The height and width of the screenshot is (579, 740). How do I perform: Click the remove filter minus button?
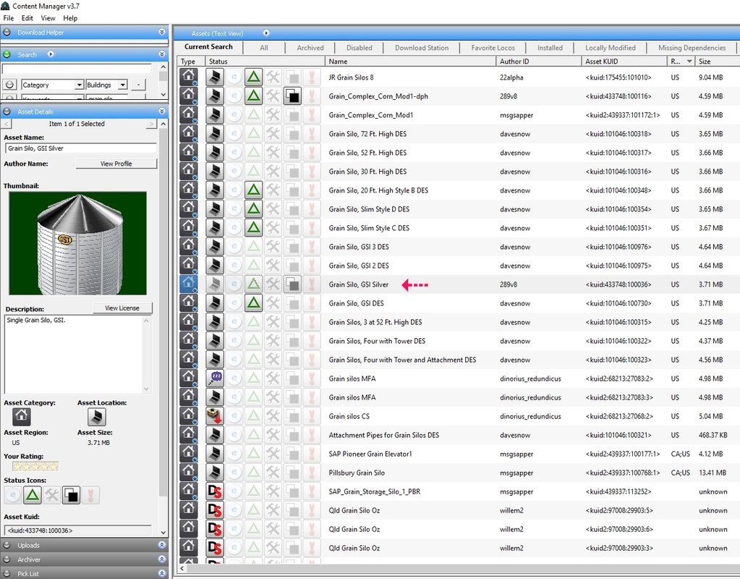(138, 85)
